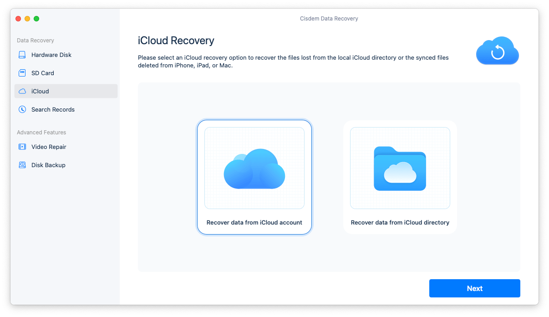Open the Hardware Disk section label
This screenshot has width=549, height=317.
pyautogui.click(x=51, y=55)
